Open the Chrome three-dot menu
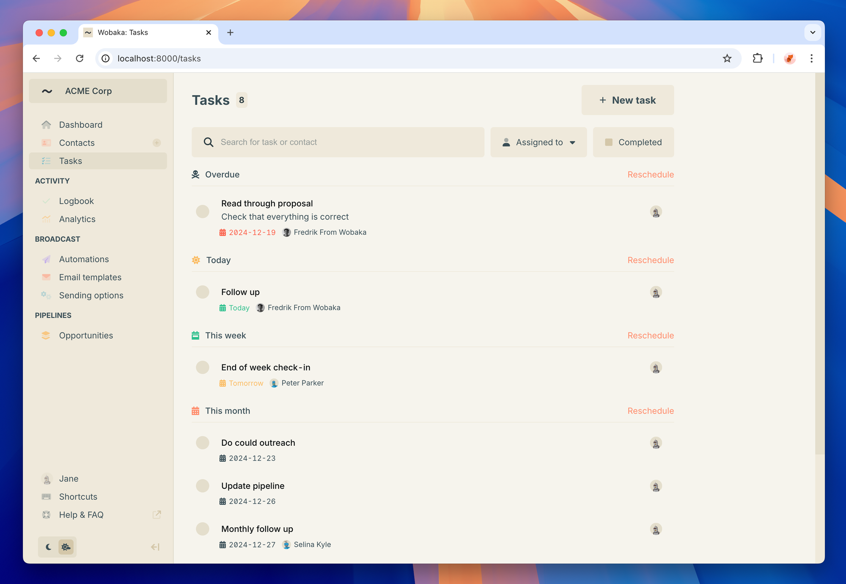846x584 pixels. (811, 58)
